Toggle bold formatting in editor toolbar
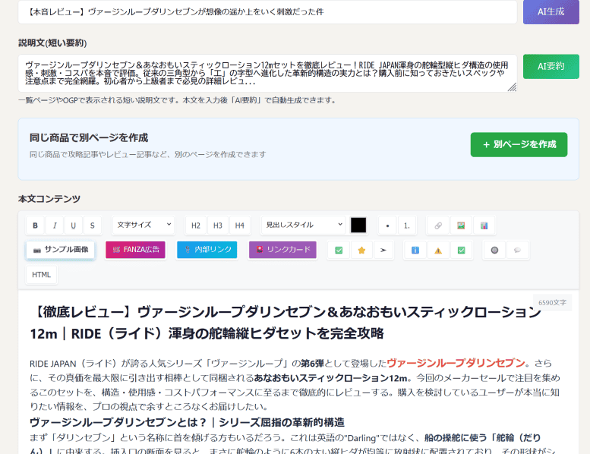This screenshot has width=590, height=454. tap(36, 225)
